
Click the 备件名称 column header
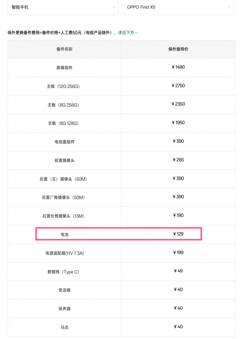(64, 49)
